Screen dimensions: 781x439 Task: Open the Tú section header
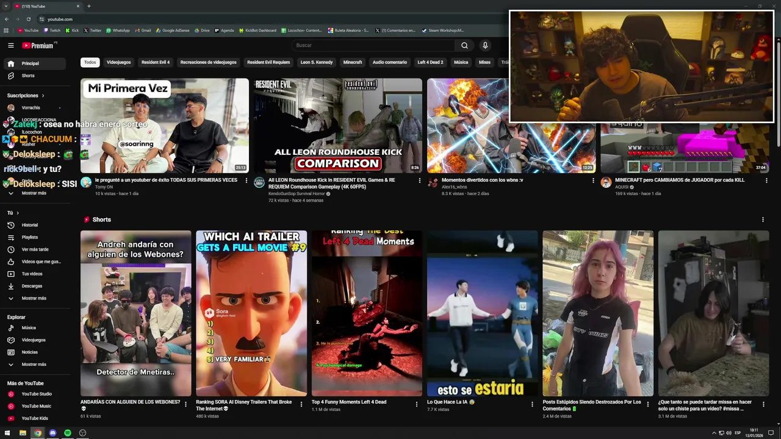pos(13,213)
